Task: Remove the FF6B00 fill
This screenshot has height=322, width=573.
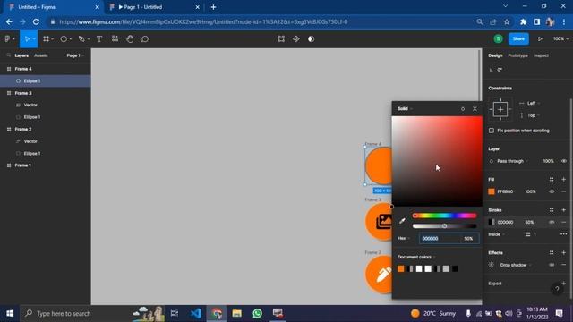Action: pyautogui.click(x=563, y=191)
